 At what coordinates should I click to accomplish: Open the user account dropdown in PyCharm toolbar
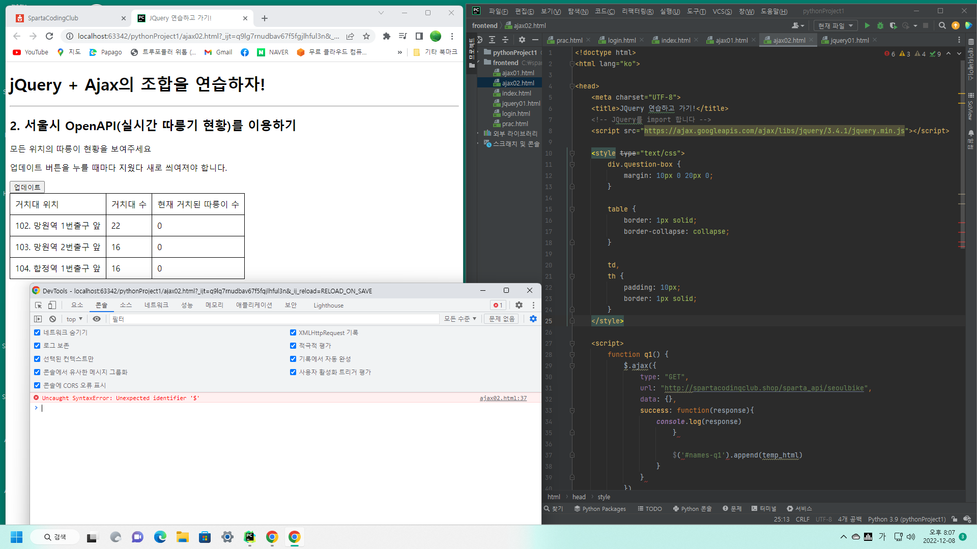(x=798, y=25)
